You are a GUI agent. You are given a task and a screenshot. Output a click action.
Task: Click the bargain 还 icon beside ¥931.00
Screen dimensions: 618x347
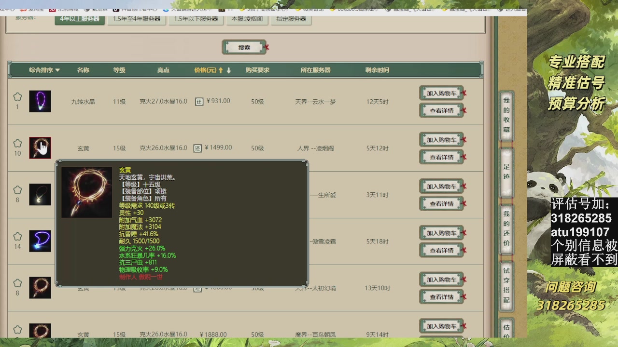click(x=199, y=102)
